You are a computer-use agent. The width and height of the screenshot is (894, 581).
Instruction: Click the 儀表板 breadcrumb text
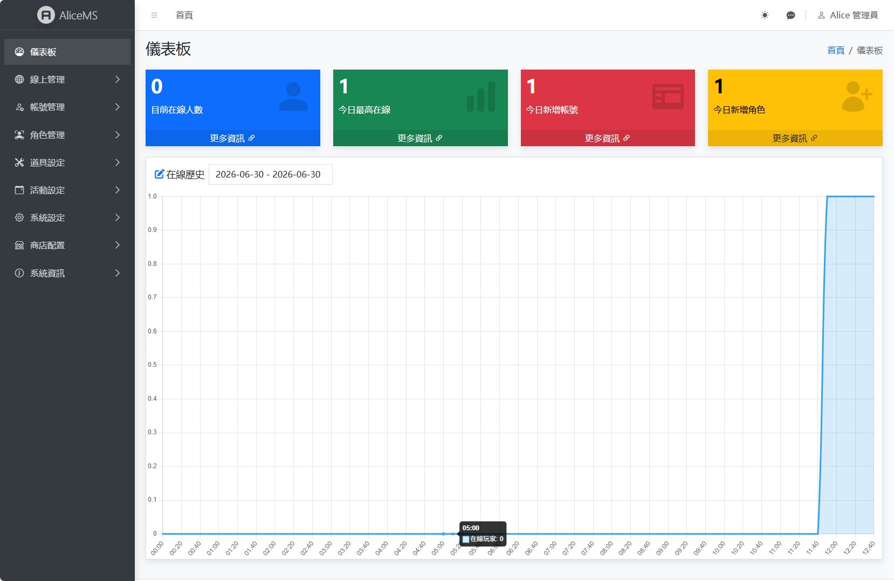click(870, 50)
